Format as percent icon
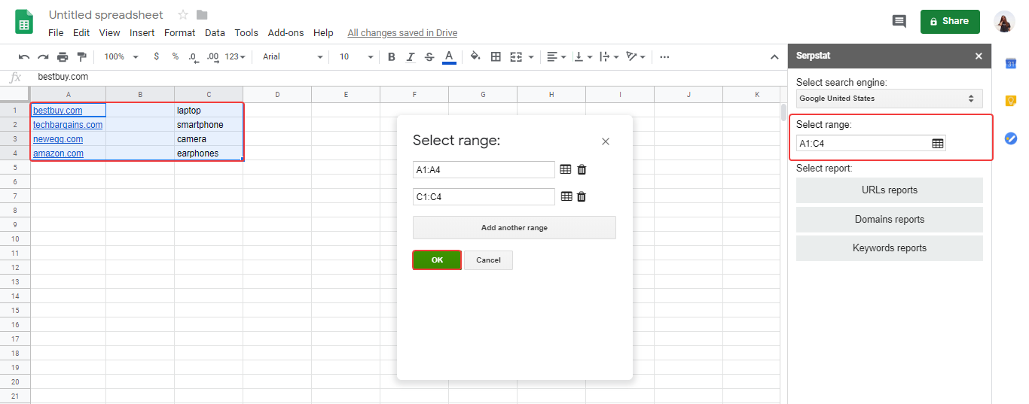 click(x=175, y=56)
